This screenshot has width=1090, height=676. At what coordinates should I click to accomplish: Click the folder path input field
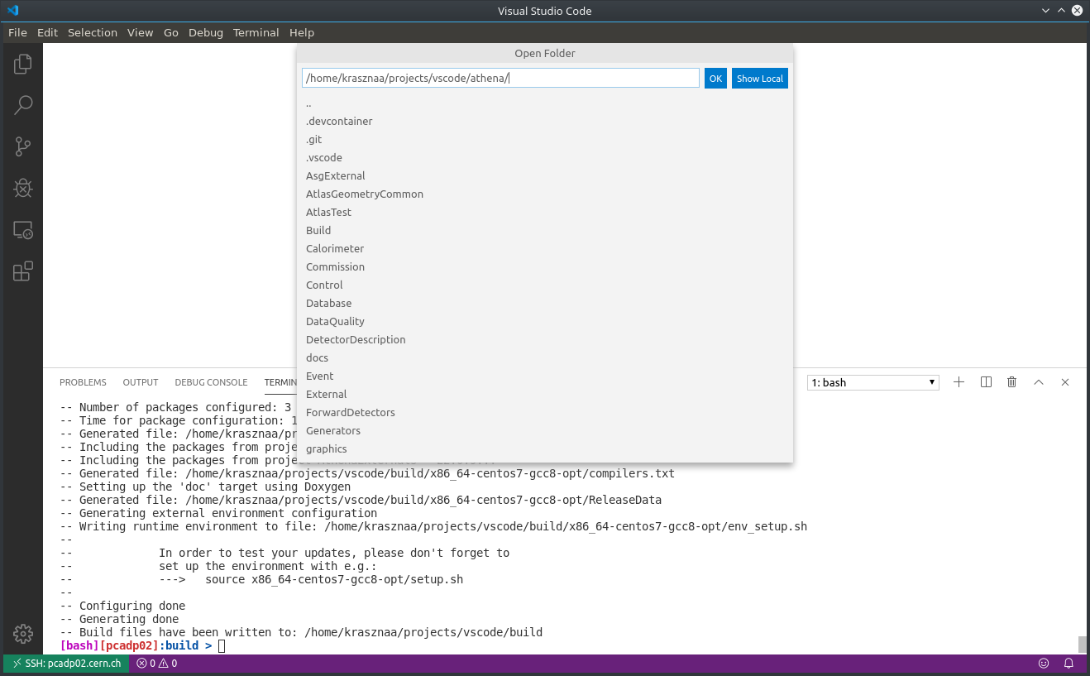tap(500, 79)
